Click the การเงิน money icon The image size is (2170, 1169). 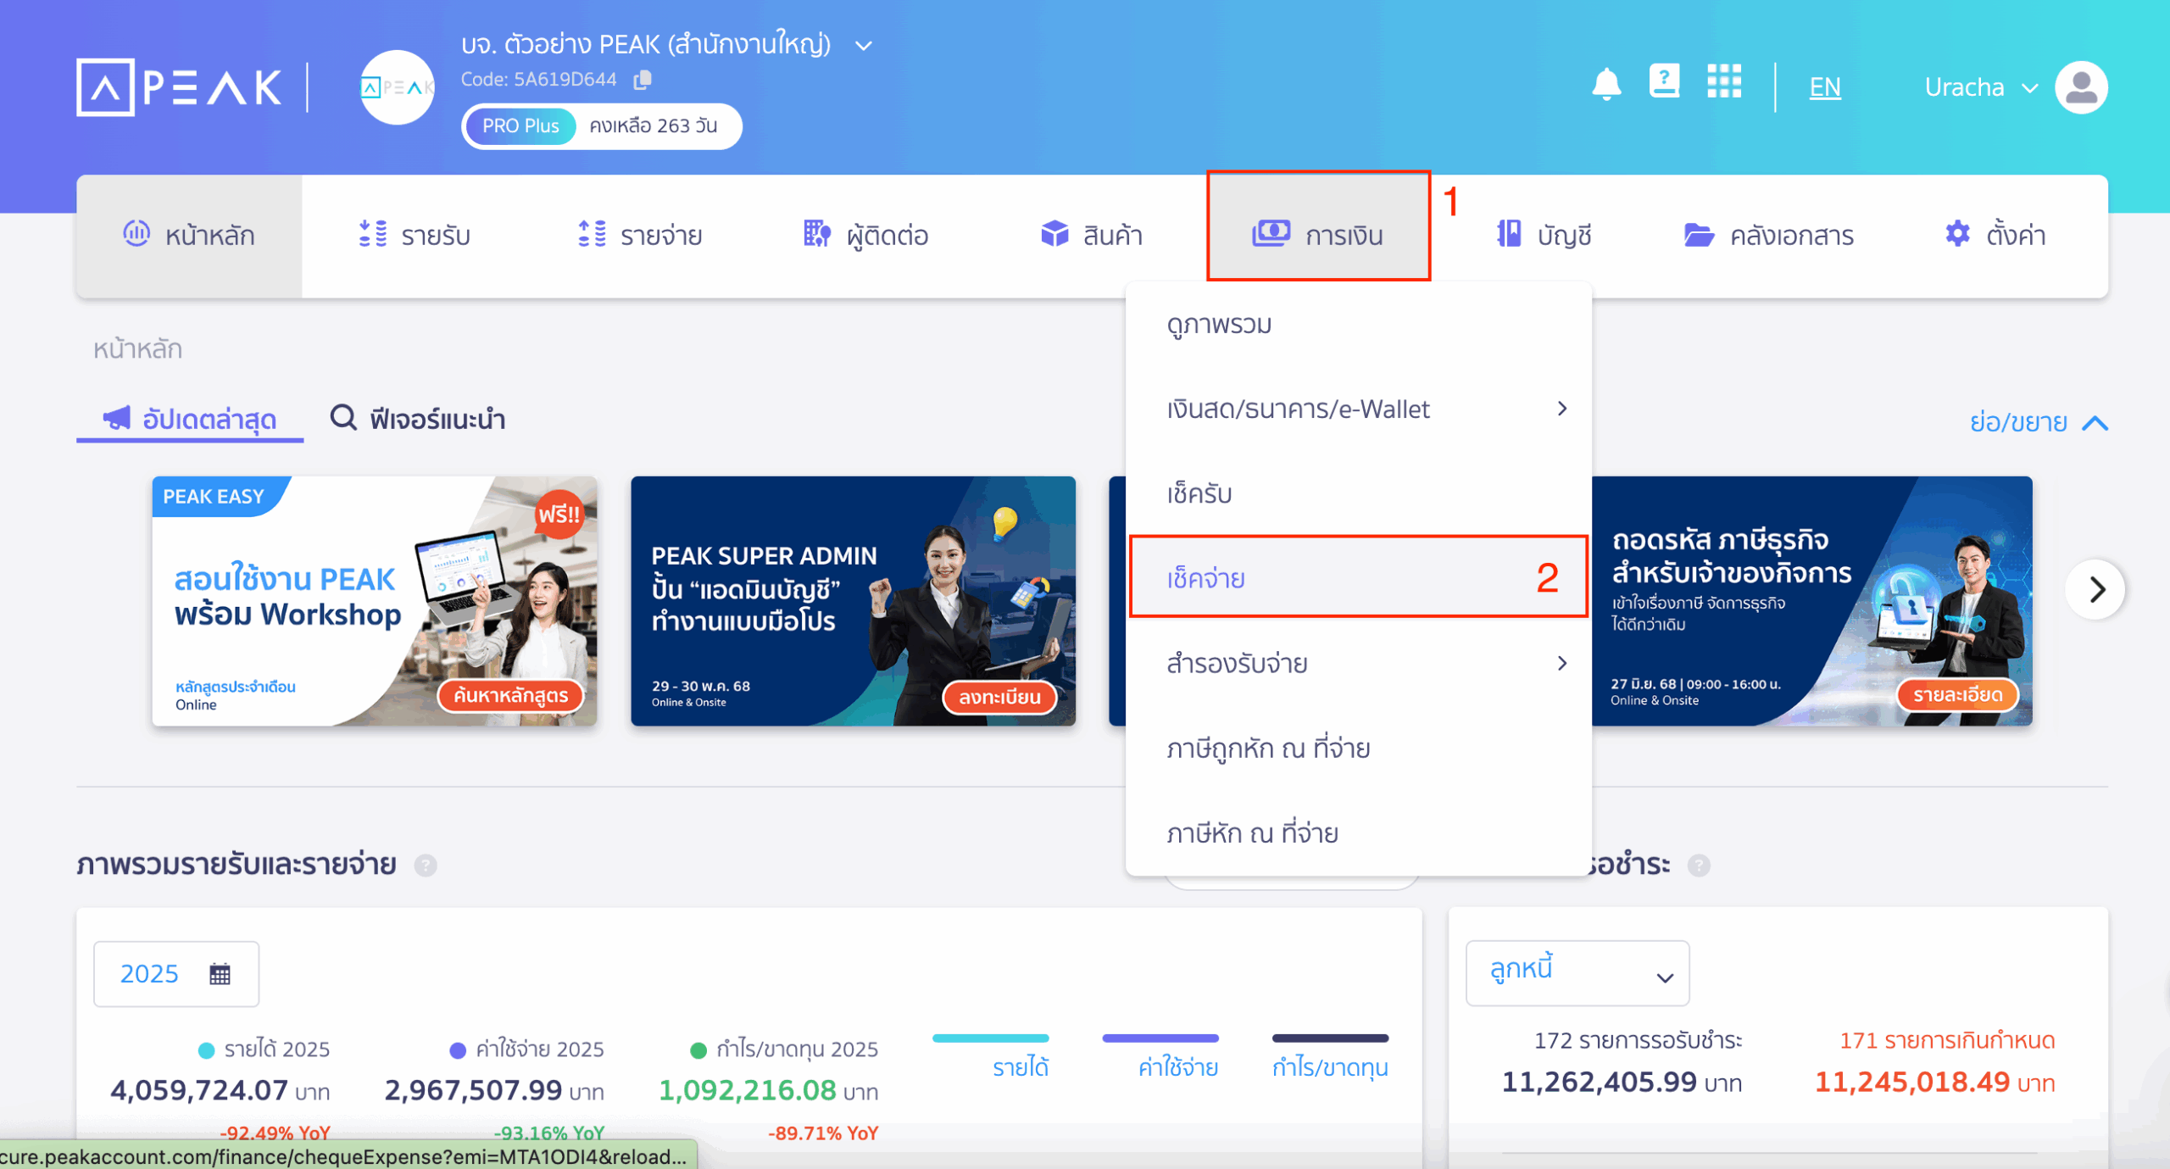point(1271,233)
